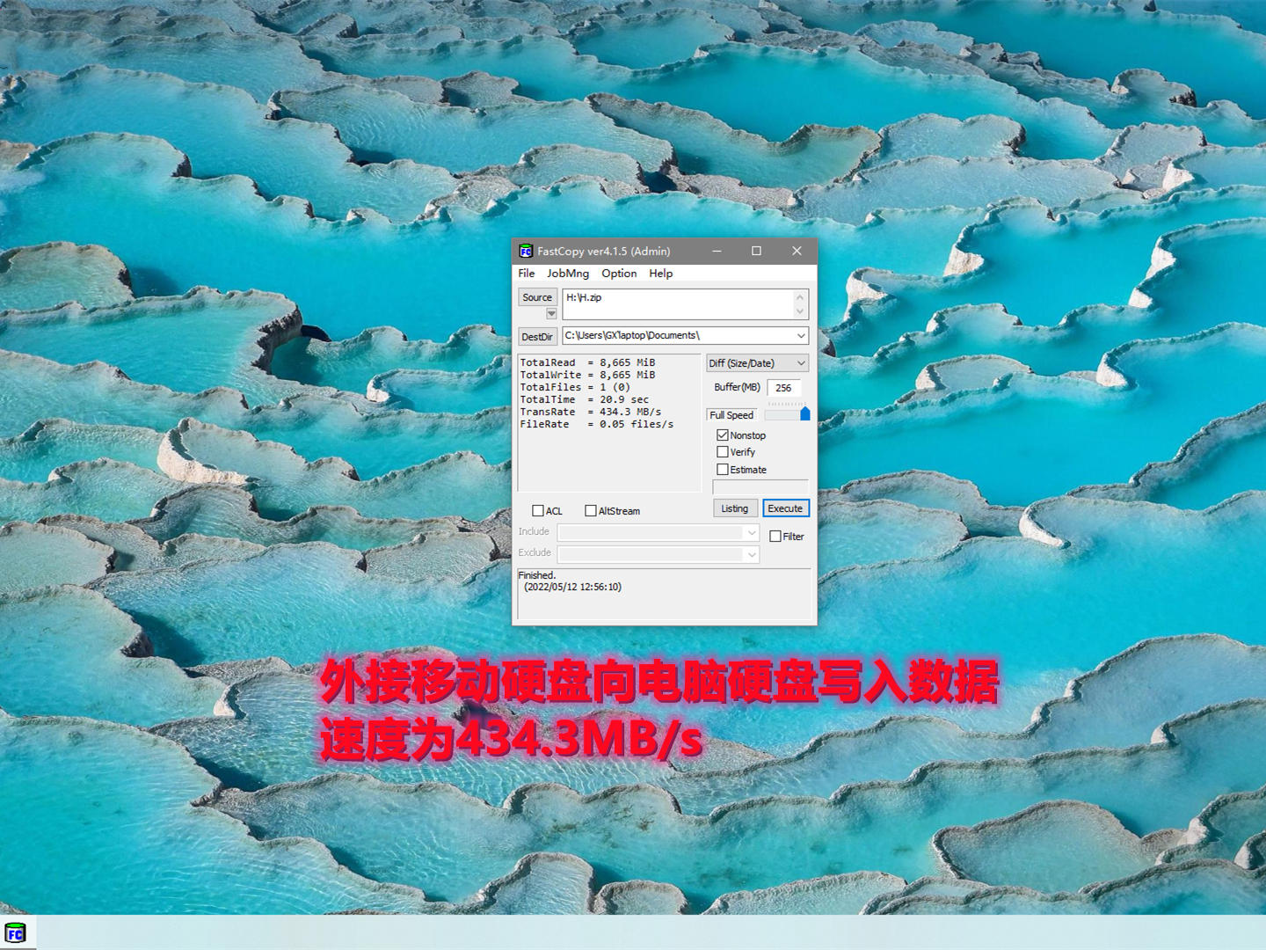
Task: Enable the Estimate checkbox
Action: (724, 469)
